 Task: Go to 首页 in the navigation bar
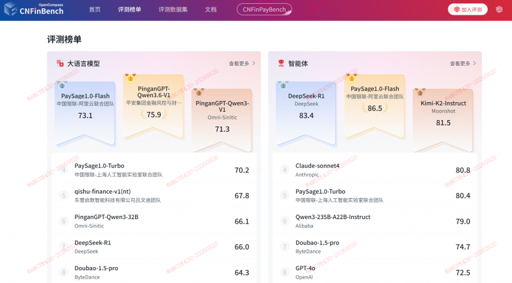95,10
